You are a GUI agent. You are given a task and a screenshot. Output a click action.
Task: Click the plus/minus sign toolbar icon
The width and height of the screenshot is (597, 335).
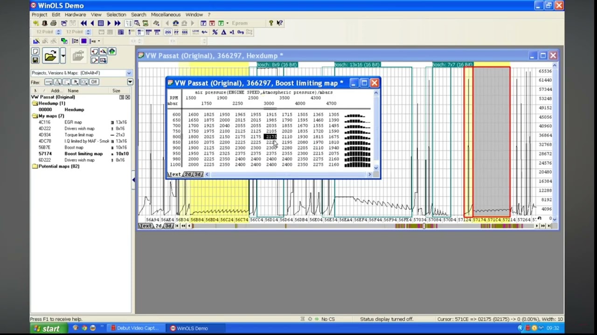click(204, 32)
